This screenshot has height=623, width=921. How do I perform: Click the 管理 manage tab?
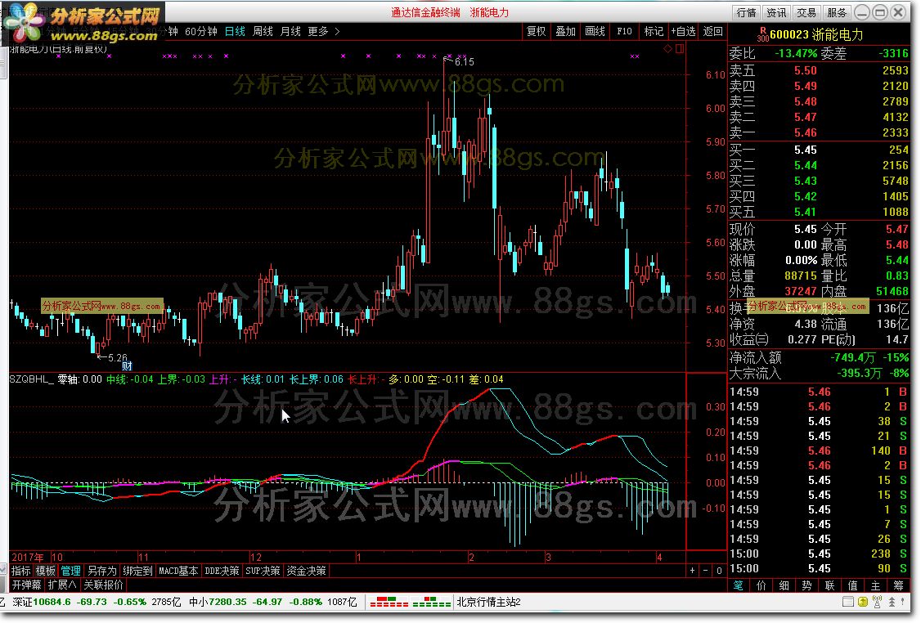(70, 570)
